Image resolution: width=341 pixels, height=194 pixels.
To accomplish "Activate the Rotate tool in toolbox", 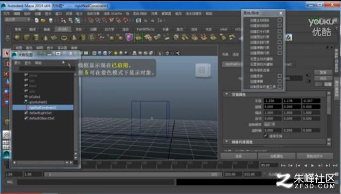I will pos(6,92).
